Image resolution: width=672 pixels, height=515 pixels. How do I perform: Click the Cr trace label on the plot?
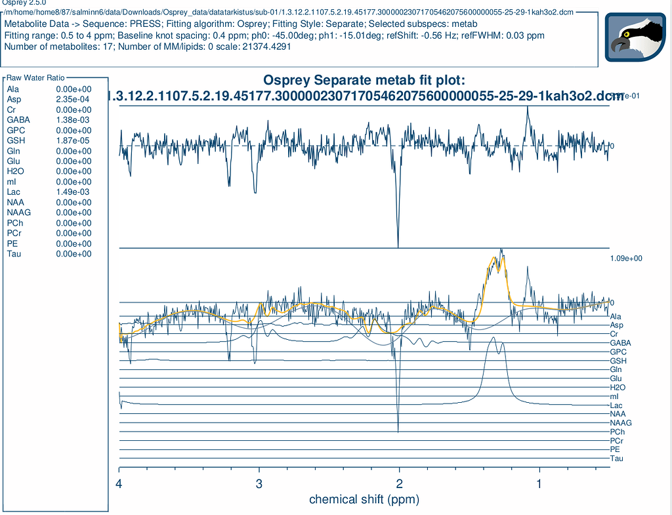(614, 333)
